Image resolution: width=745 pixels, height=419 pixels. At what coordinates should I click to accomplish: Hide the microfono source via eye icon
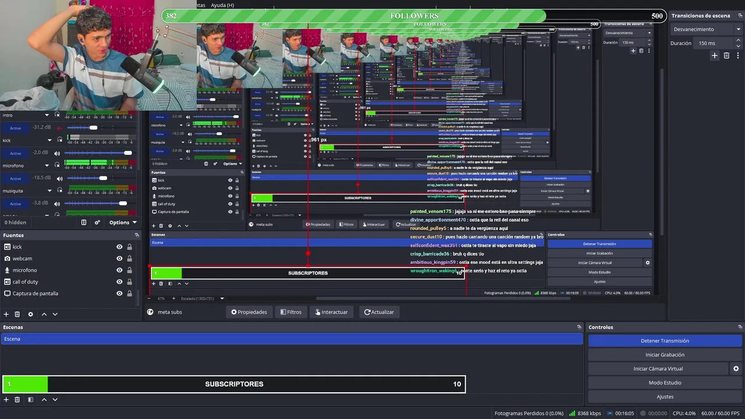pos(119,270)
